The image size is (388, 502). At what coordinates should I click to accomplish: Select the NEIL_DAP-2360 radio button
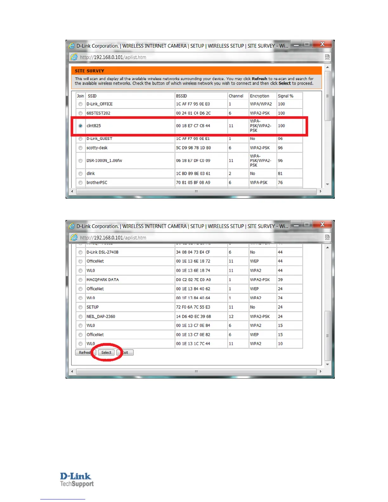81,317
